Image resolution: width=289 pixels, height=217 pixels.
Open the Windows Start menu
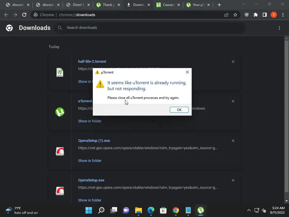tap(89, 210)
